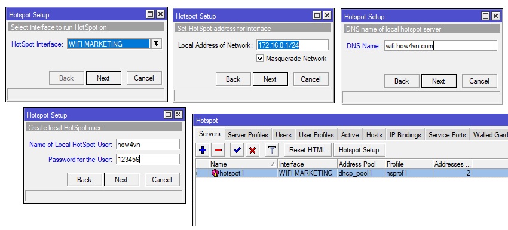
Task: Open the Users tab
Action: [283, 135]
